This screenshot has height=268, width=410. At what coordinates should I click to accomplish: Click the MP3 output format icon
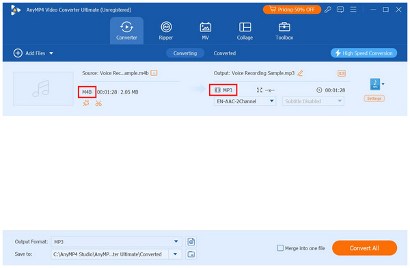pos(375,84)
